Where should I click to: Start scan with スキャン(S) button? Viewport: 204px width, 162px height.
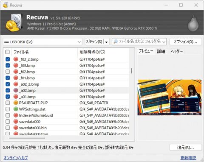94,42
